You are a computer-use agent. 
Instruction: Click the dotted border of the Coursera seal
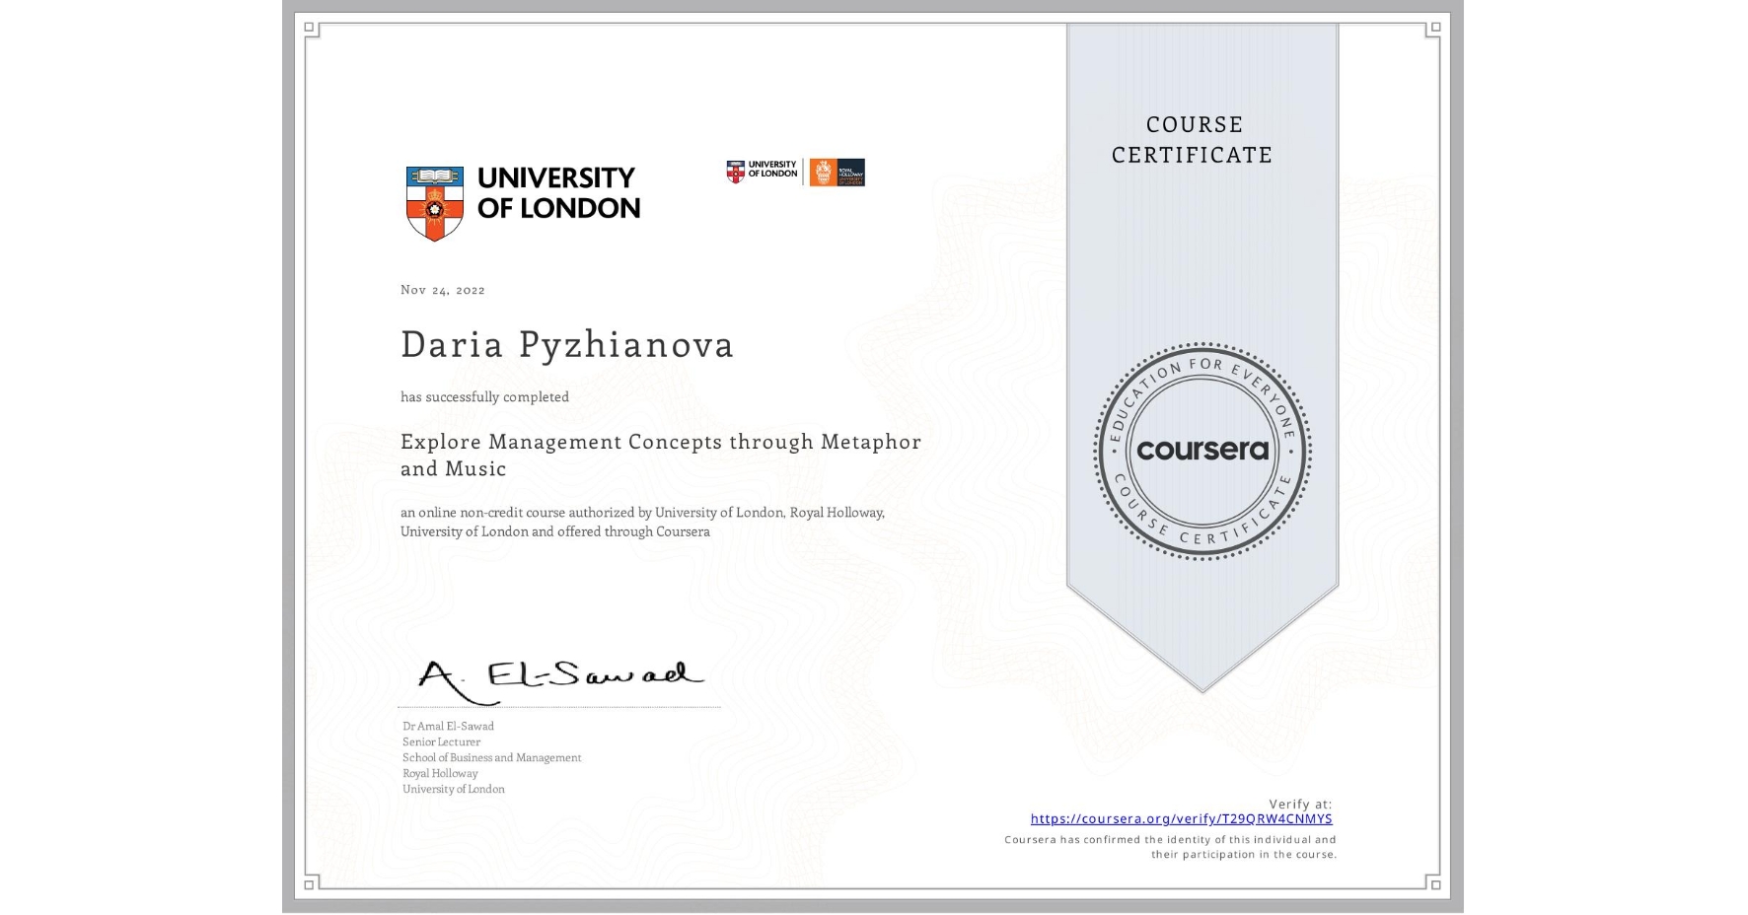(1202, 345)
